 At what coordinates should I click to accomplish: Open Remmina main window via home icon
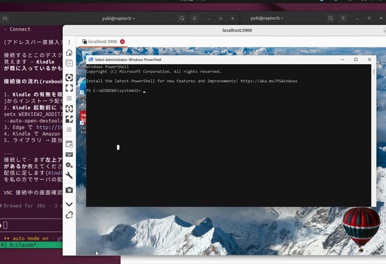69,53
